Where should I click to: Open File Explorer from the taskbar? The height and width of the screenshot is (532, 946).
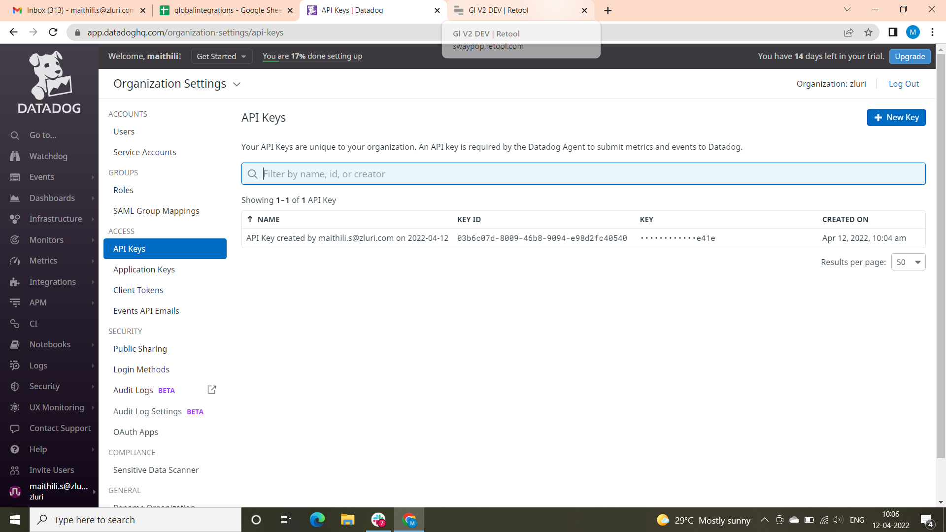click(348, 520)
